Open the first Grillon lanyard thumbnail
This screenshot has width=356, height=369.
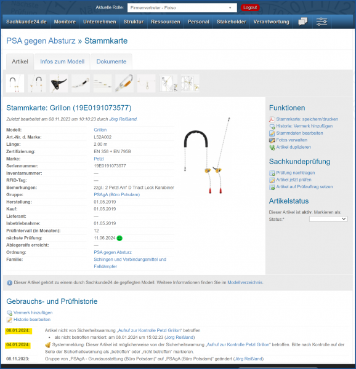pyautogui.click(x=15, y=83)
